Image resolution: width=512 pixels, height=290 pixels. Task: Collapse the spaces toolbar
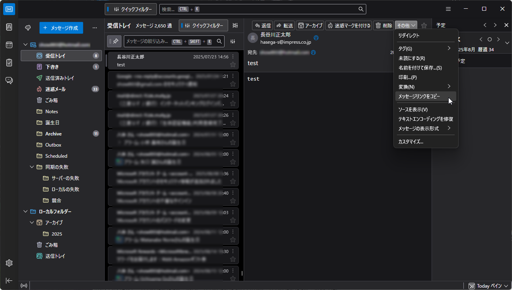(x=9, y=280)
